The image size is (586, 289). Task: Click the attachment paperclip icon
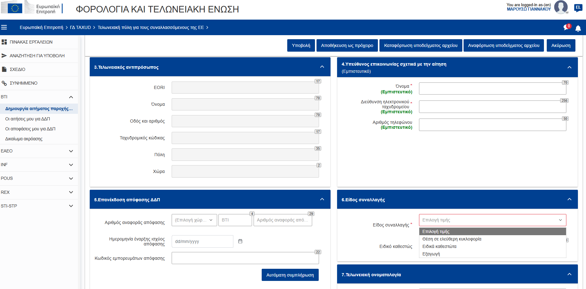(x=4, y=83)
